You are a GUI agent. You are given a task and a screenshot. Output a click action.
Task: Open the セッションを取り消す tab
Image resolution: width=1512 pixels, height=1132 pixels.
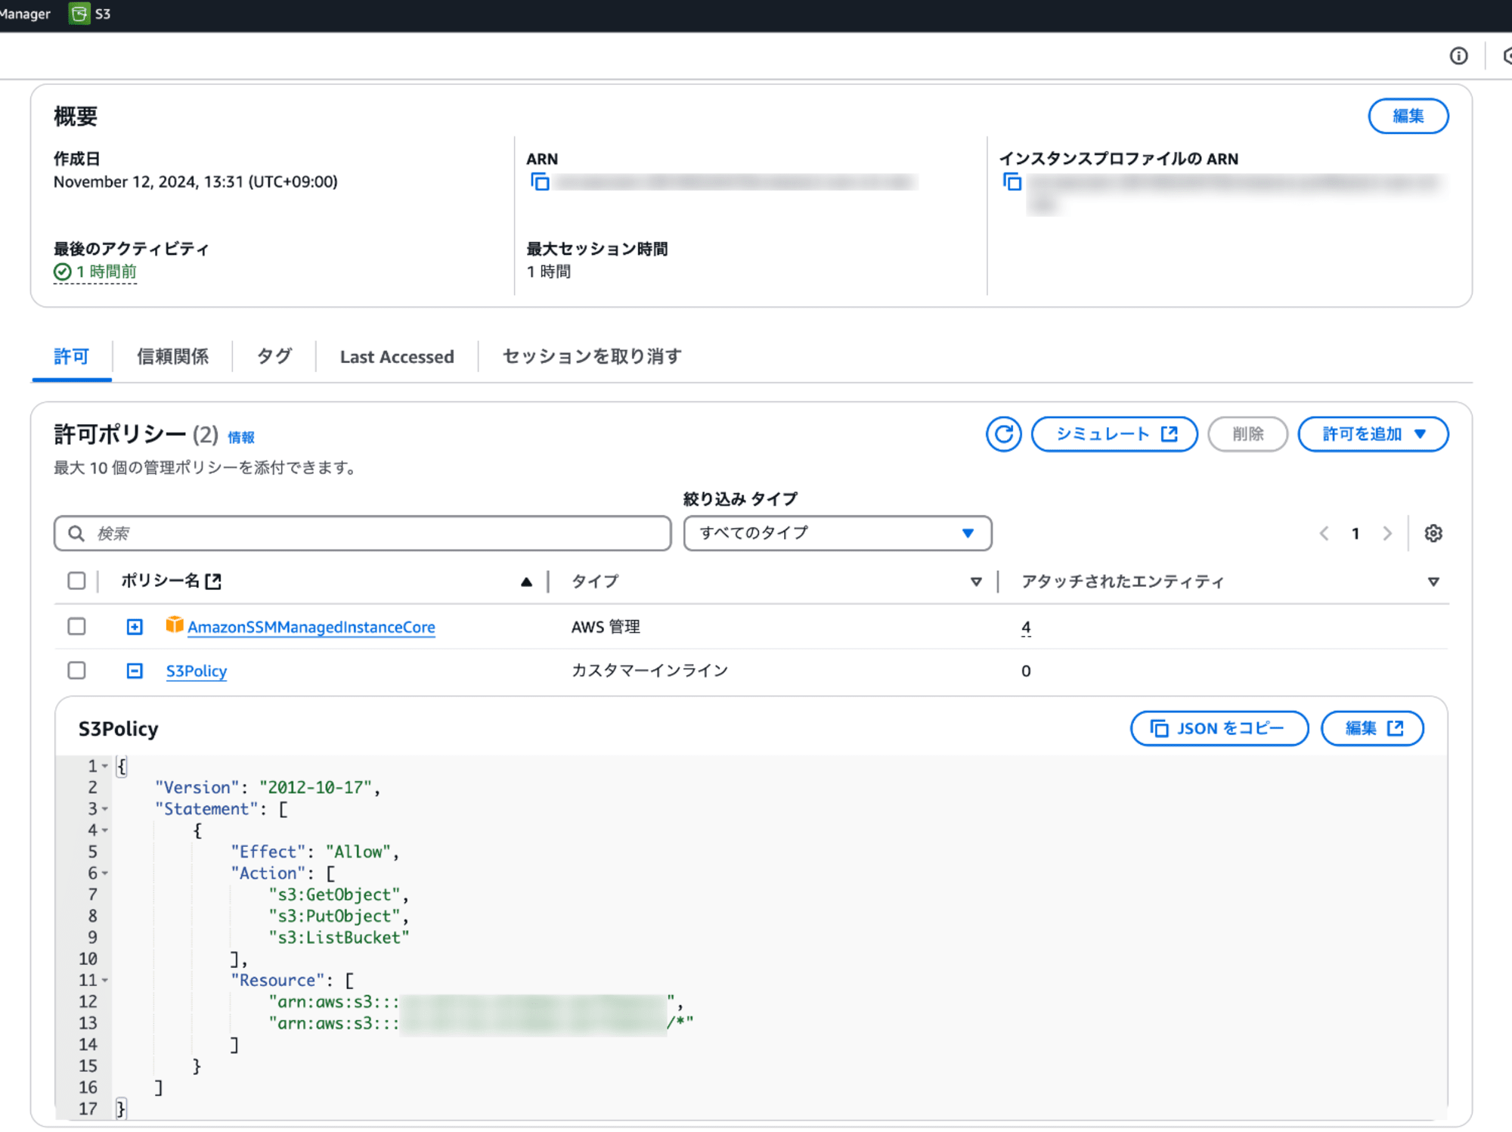pyautogui.click(x=592, y=356)
